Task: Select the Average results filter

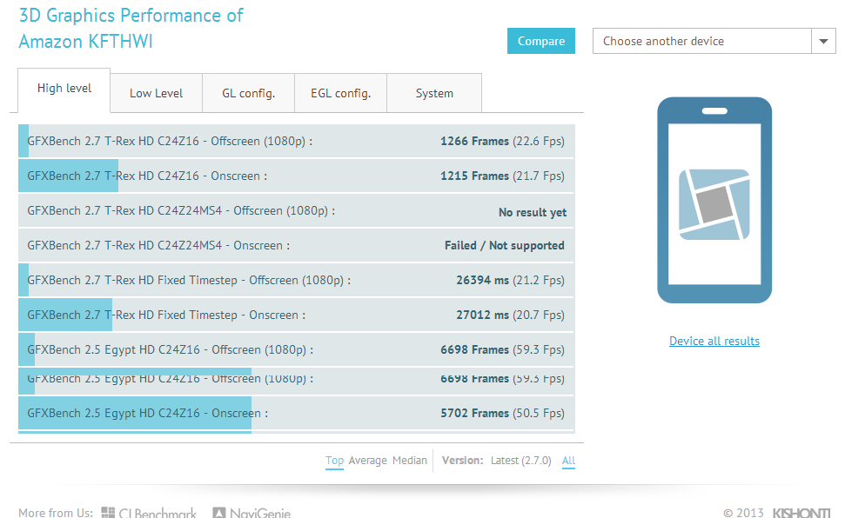Action: click(x=367, y=461)
